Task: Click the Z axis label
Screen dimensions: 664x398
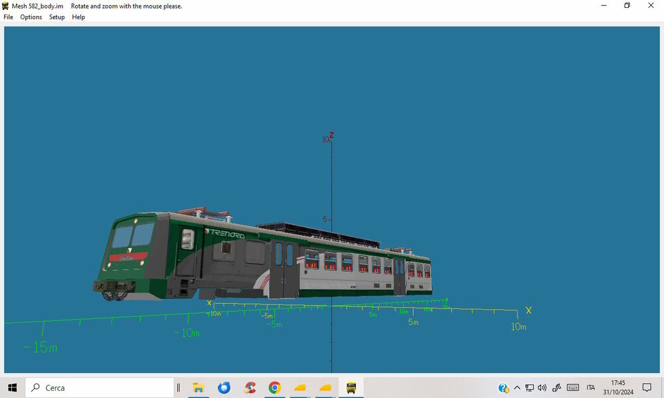Action: coord(331,135)
